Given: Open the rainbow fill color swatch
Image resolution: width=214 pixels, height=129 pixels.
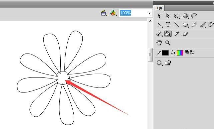Looking at the screenshot, I should pyautogui.click(x=180, y=53).
